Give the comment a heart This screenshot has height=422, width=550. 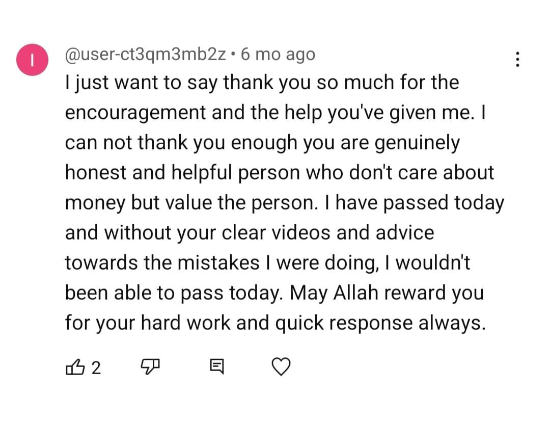coord(281,367)
